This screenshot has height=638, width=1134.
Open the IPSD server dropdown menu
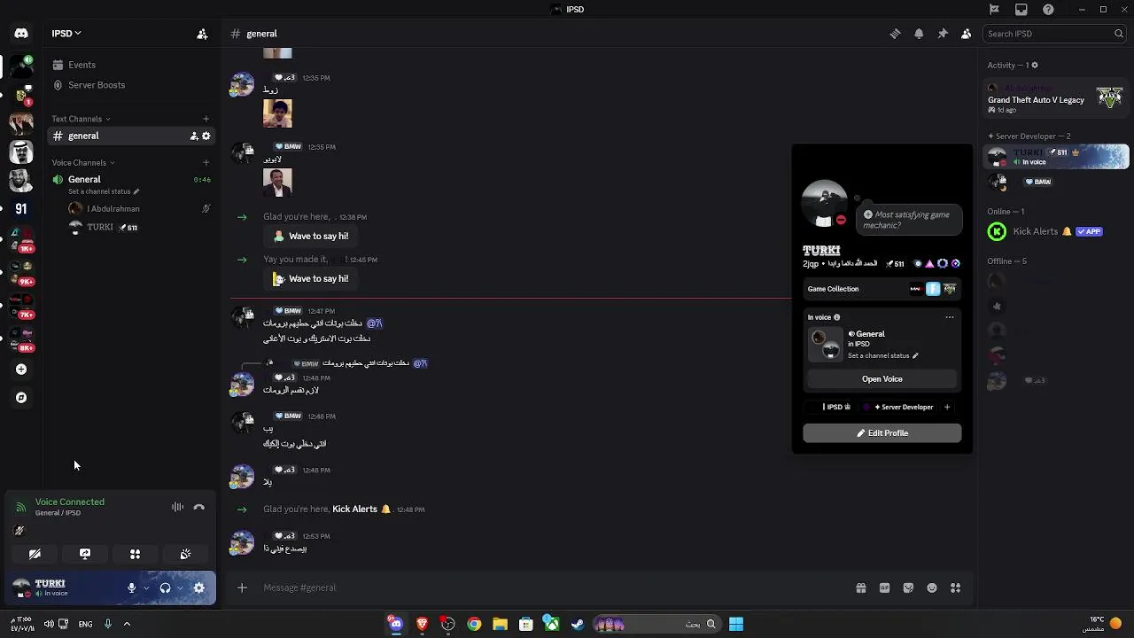pyautogui.click(x=67, y=34)
